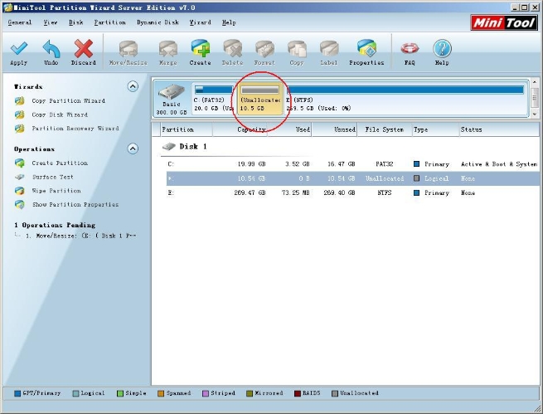Sort by the Capacity column header
Screen dimensions: 543x414
(240, 129)
